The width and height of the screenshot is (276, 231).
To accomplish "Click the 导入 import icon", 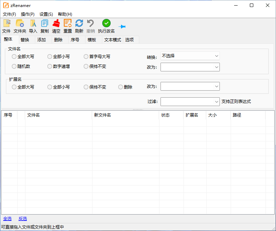I will coord(33,23).
